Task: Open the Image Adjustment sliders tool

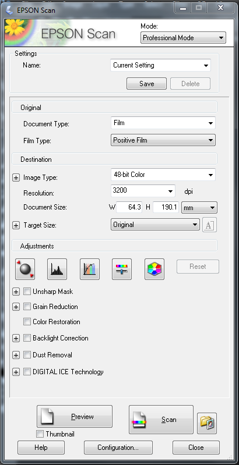Action: (122, 269)
